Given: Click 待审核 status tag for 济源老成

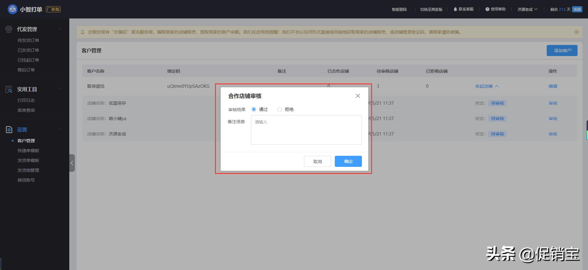Looking at the screenshot, I should coord(497,134).
